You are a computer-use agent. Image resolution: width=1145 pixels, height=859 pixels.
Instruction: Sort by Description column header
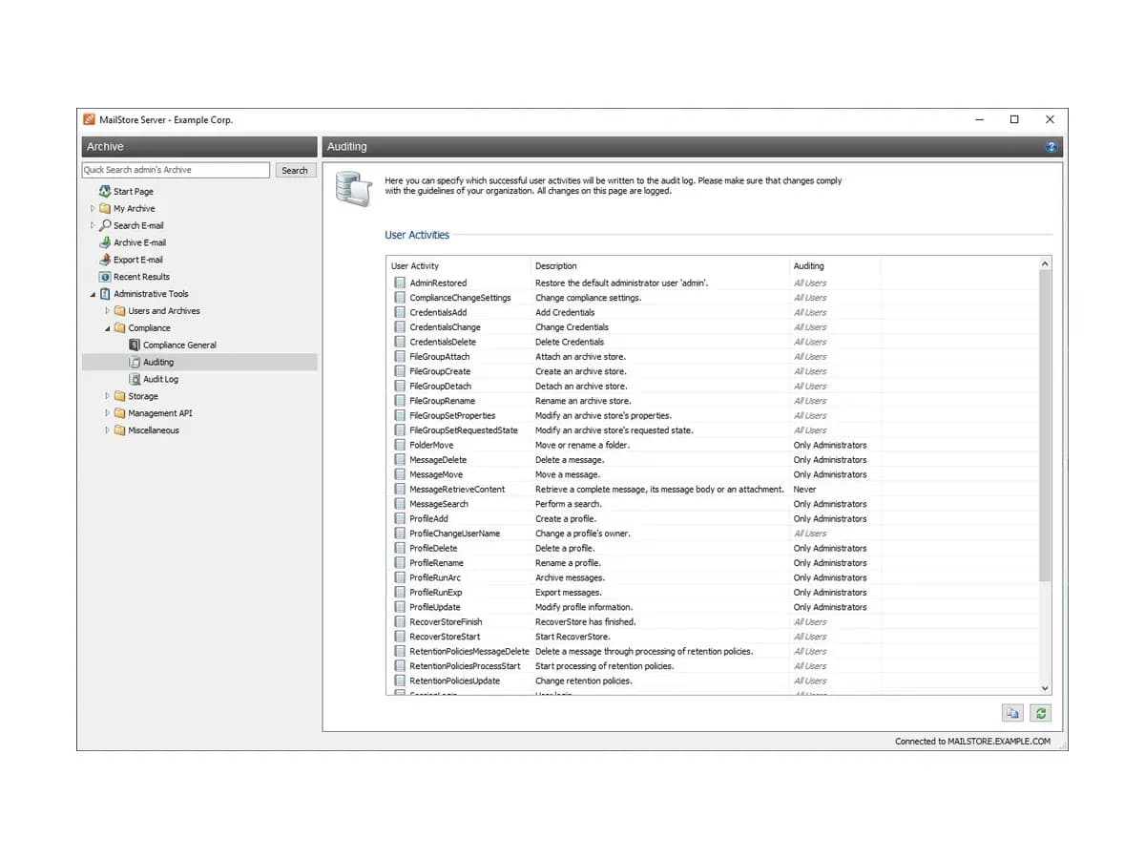659,266
